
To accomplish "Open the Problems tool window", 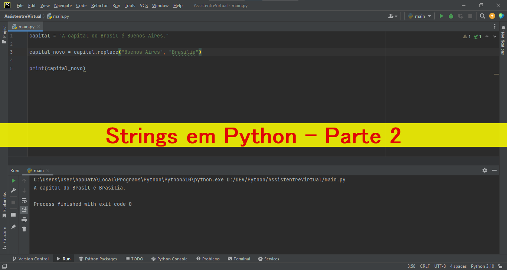I will [x=208, y=259].
